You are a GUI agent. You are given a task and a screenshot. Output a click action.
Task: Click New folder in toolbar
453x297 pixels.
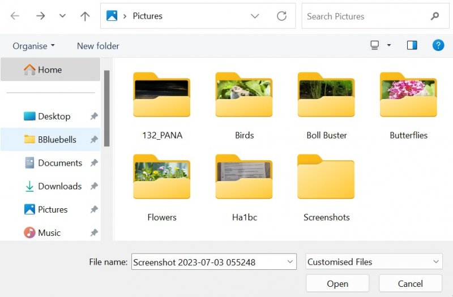point(98,46)
